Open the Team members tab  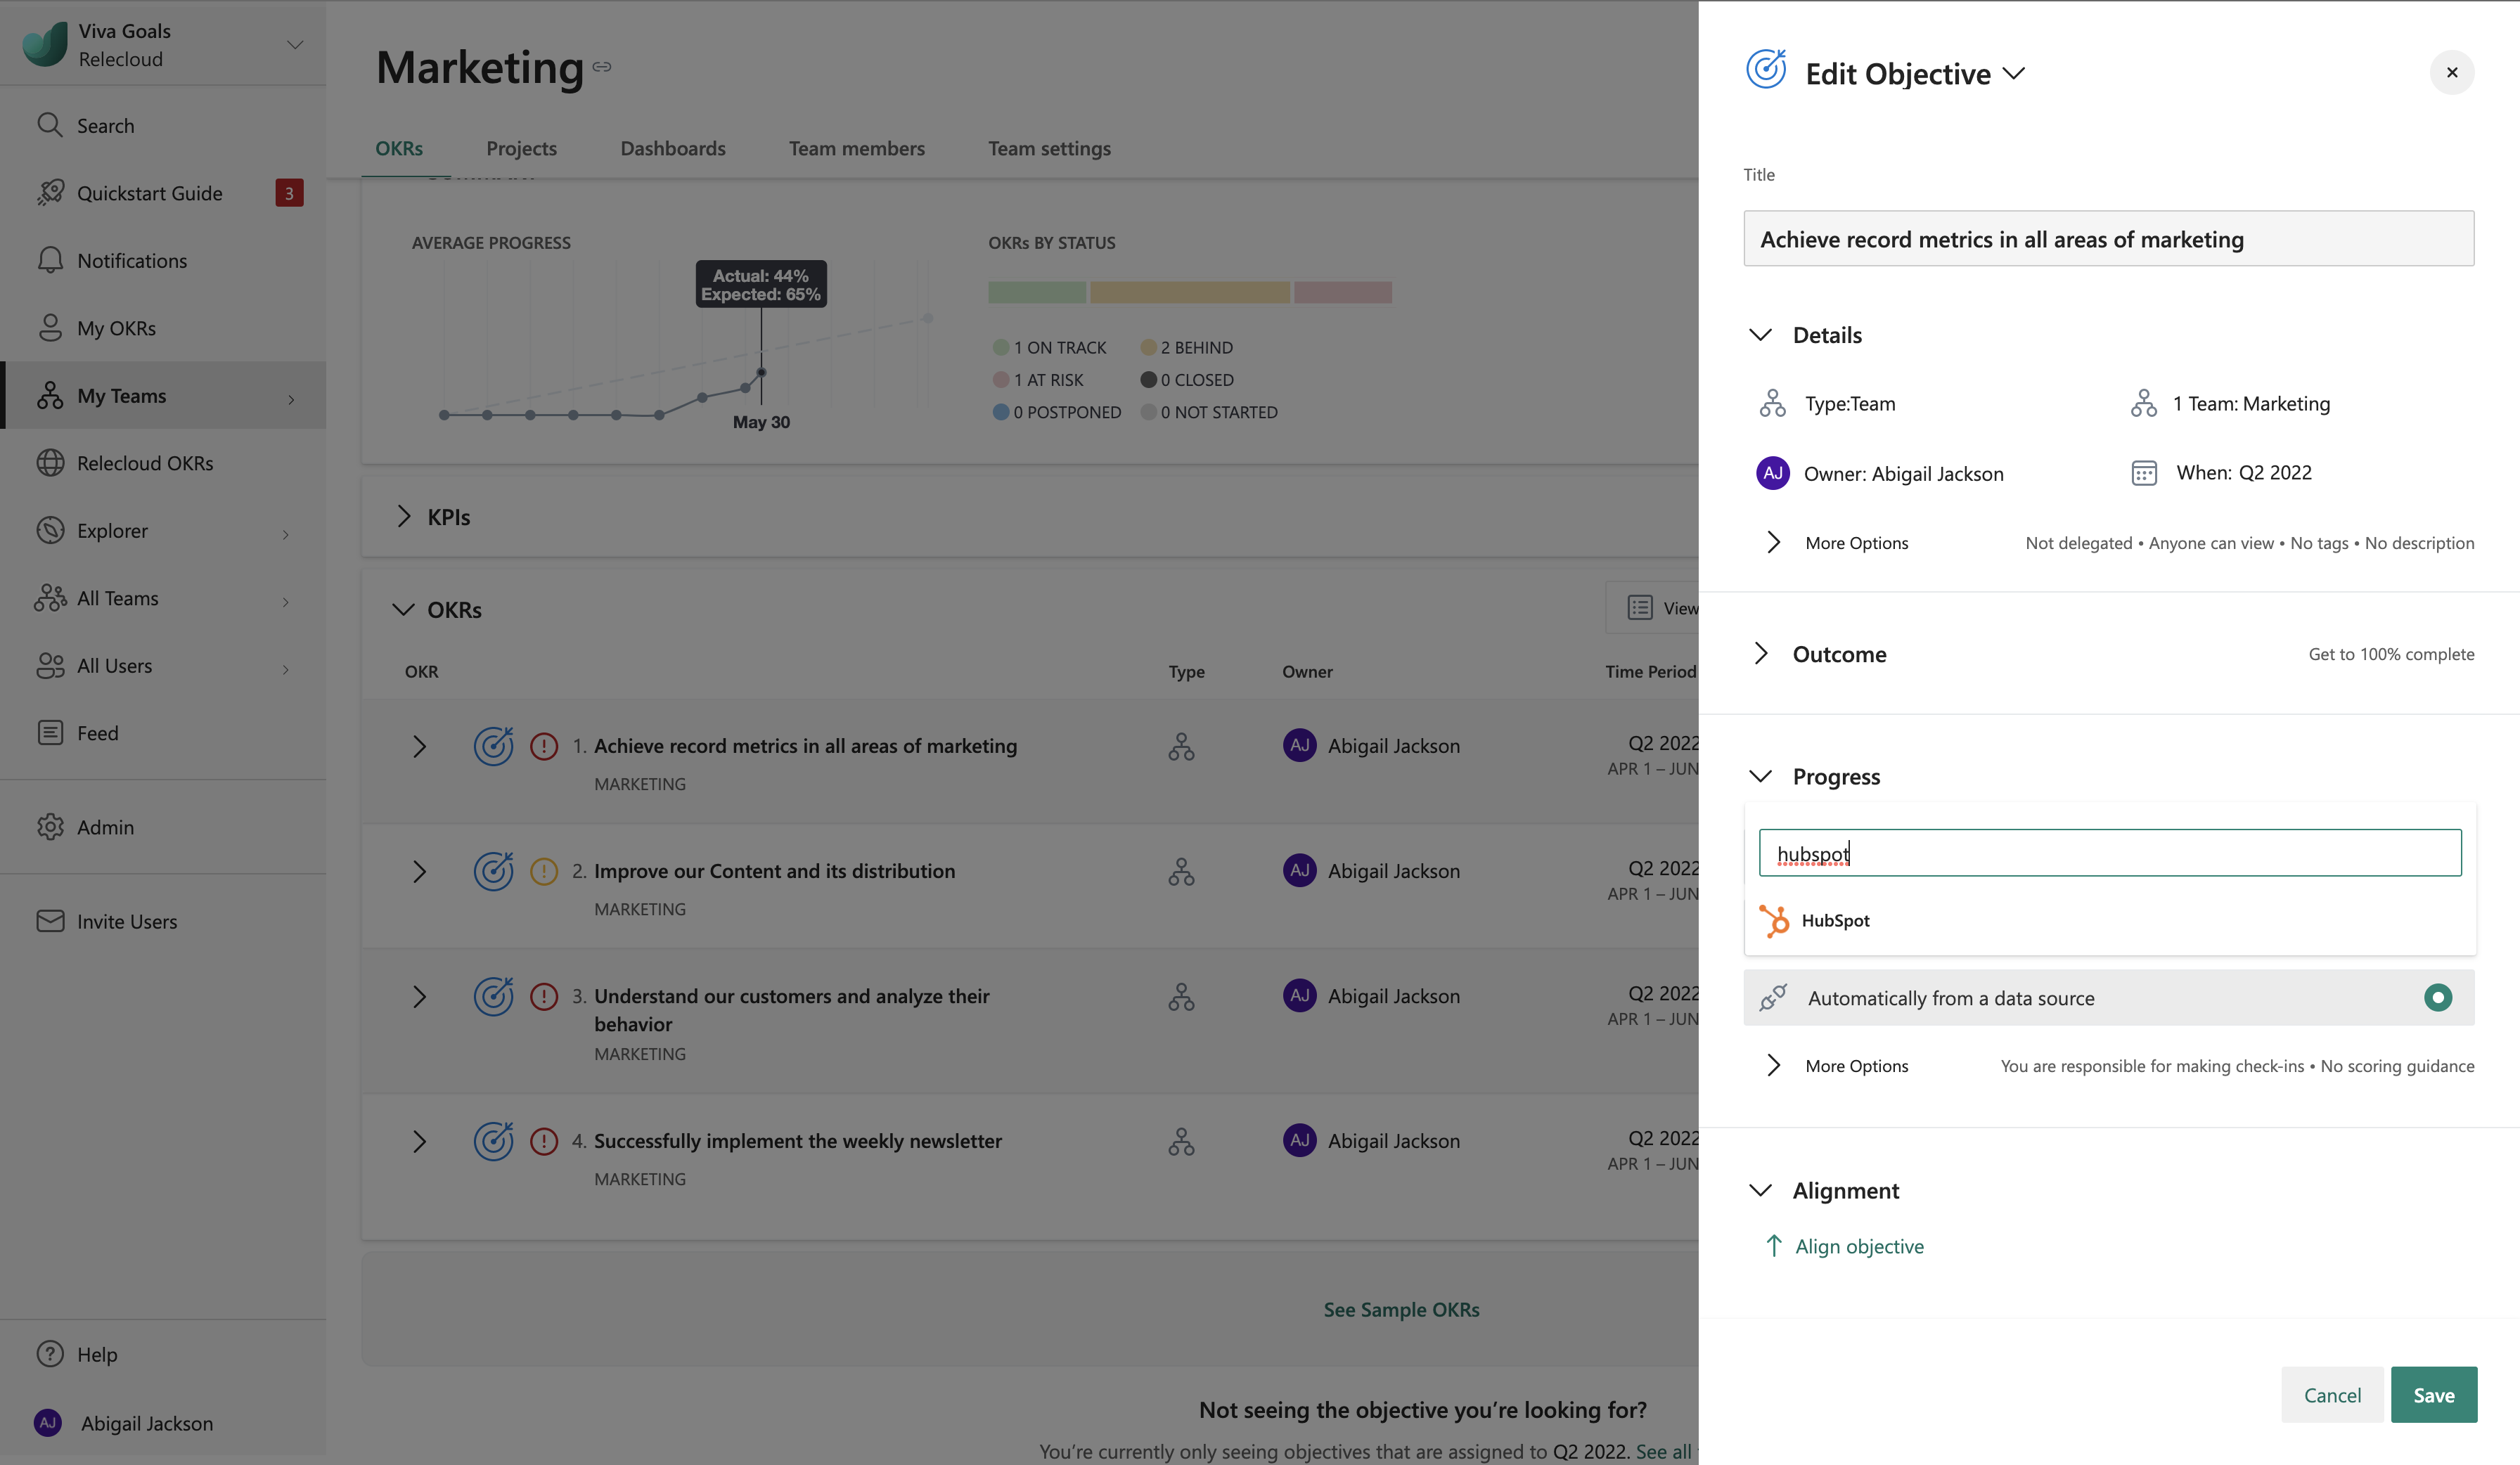856,148
